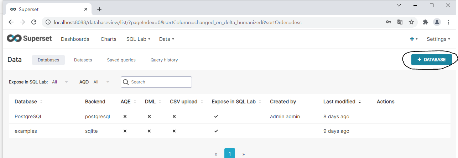Click browser forward arrow

click(22, 22)
